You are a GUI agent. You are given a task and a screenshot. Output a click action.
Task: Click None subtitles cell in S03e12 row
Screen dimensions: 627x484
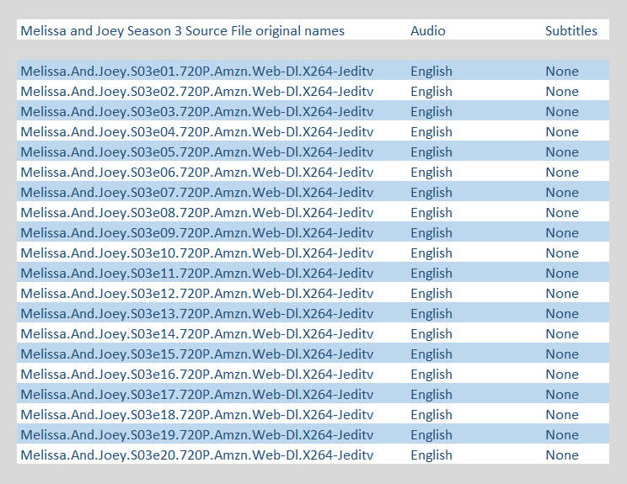pyautogui.click(x=562, y=294)
